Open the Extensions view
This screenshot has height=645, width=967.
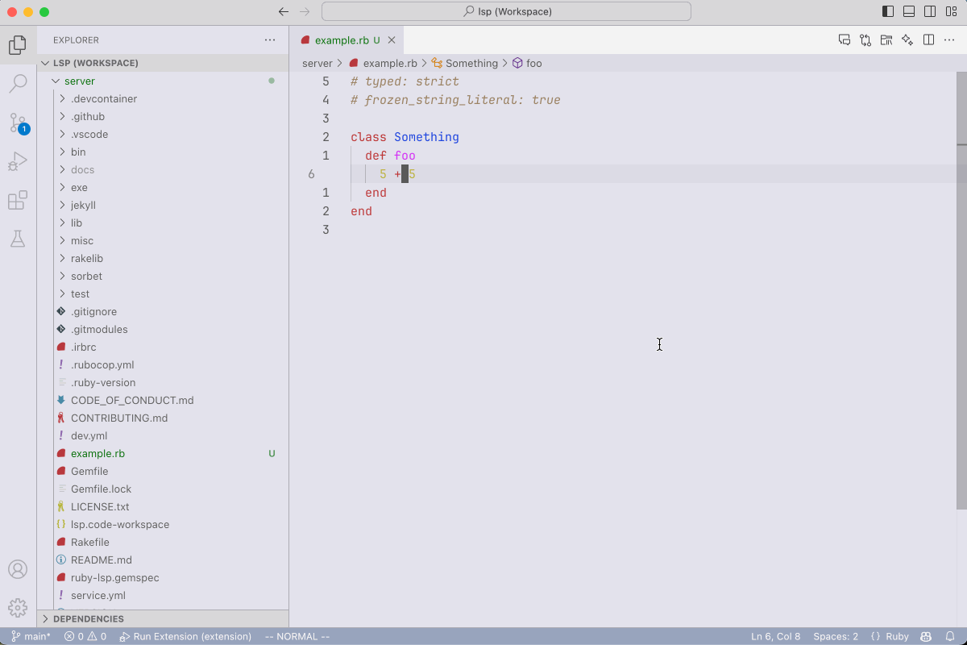click(x=18, y=200)
